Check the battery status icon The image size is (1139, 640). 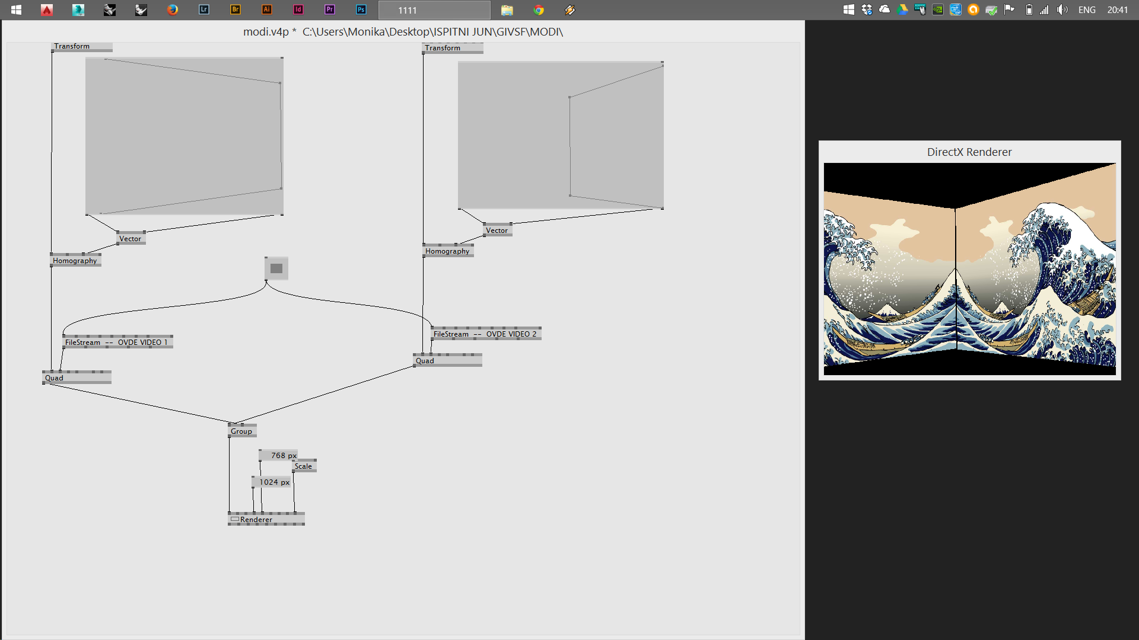pos(1029,9)
